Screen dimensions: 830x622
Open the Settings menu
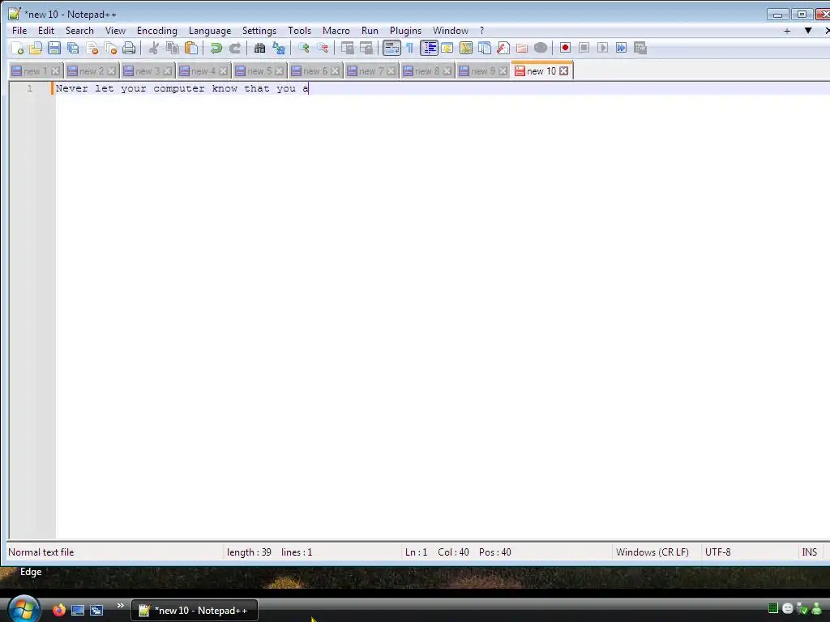[259, 31]
